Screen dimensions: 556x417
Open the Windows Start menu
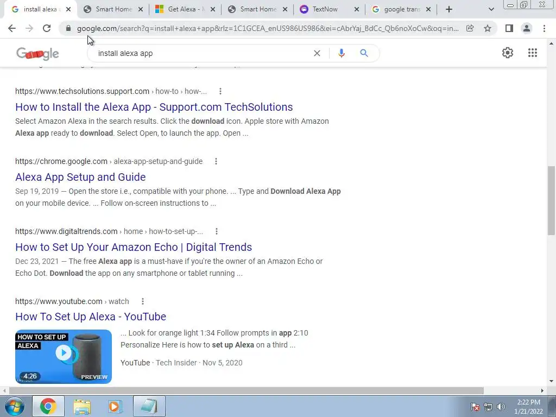pyautogui.click(x=14, y=406)
